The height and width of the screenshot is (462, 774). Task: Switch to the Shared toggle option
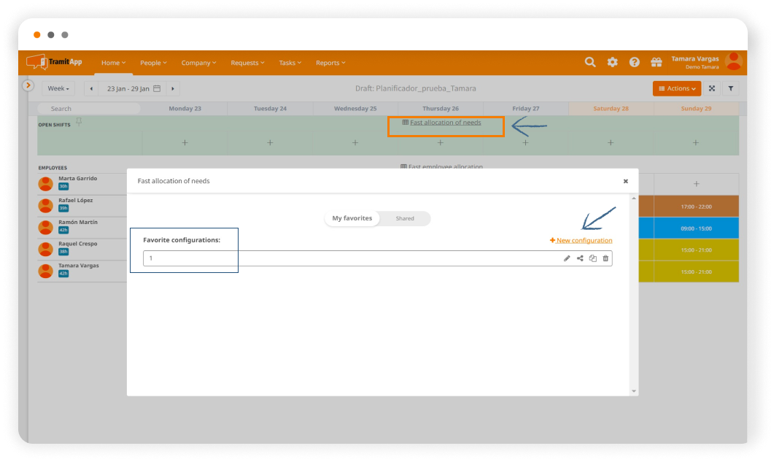click(405, 218)
